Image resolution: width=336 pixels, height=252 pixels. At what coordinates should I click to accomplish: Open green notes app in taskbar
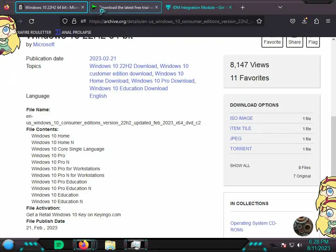59,245
